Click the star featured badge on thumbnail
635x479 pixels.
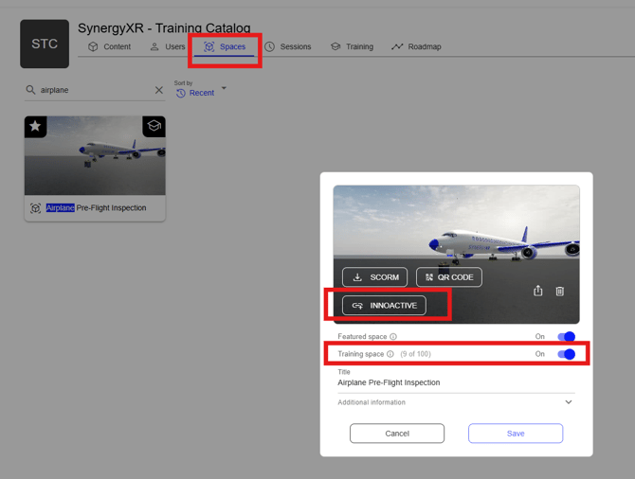36,126
